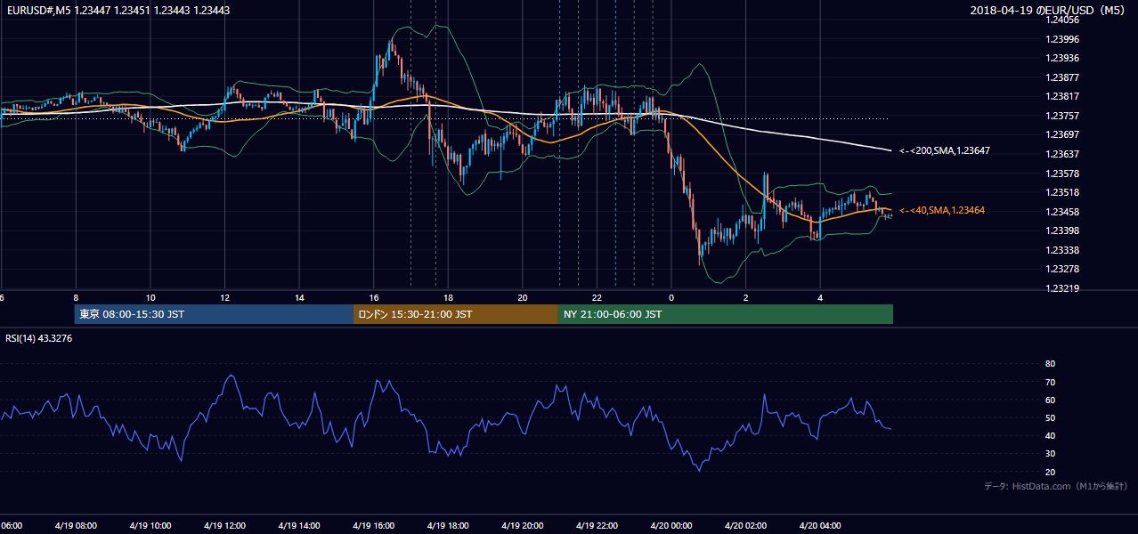The height and width of the screenshot is (534, 1138).
Task: Click the 2018-04-19 EUR/USD (M5) chart title
Action: tap(1048, 10)
